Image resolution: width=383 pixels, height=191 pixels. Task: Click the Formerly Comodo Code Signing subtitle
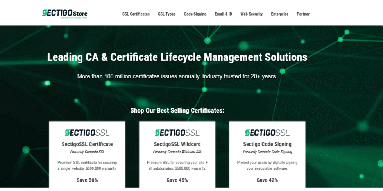click(267, 152)
